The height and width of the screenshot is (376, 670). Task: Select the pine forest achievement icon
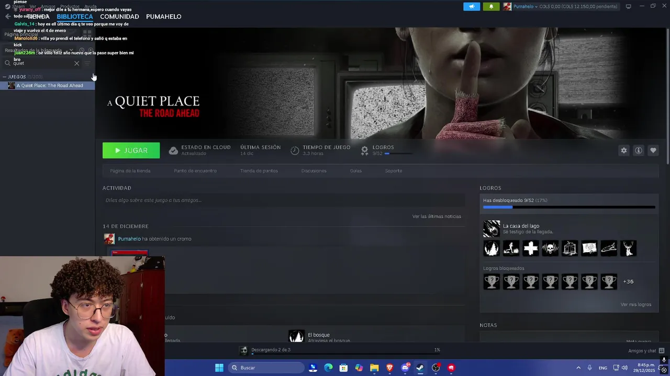[492, 248]
